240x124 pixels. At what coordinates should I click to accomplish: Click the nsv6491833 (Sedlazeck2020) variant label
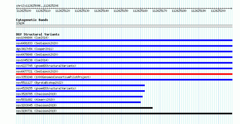click(x=37, y=43)
